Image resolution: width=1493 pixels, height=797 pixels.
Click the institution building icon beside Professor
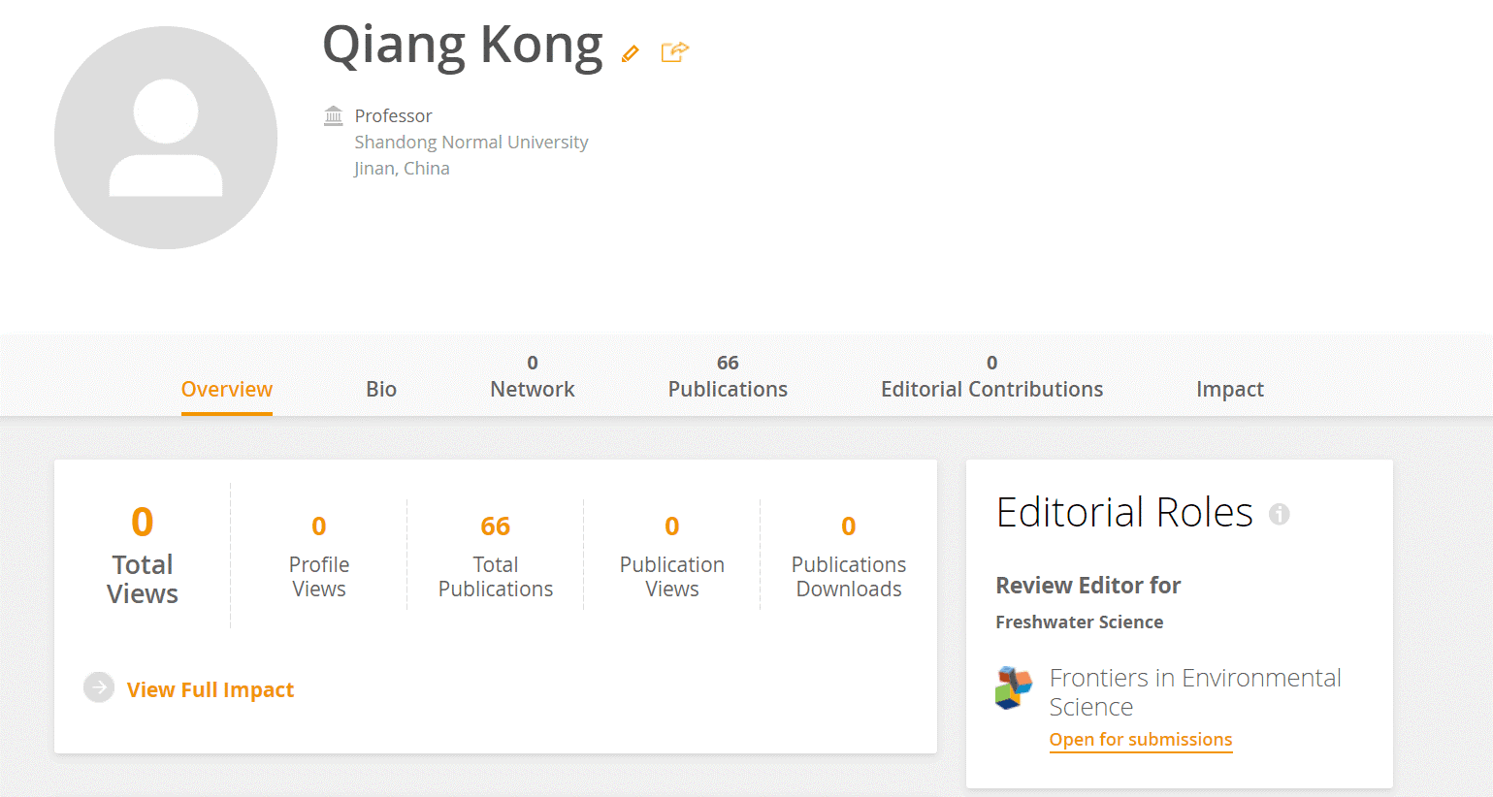(x=334, y=116)
